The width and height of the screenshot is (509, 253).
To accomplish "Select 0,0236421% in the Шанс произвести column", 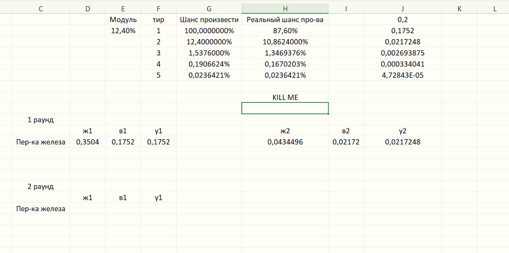I will (x=209, y=75).
